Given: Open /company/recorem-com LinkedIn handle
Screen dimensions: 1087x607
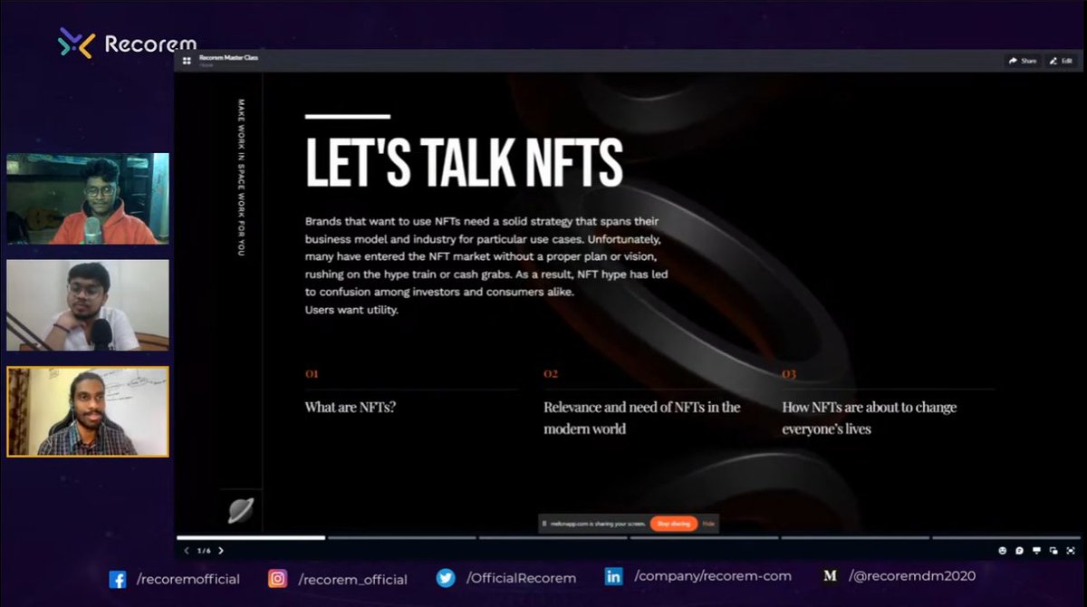Looking at the screenshot, I should pyautogui.click(x=713, y=575).
